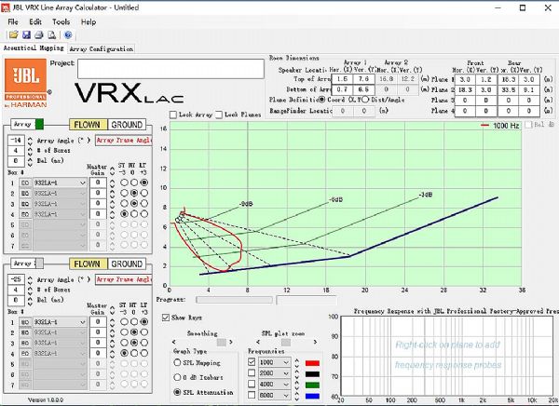Click the Array 1 angle field showing -14
This screenshot has width=559, height=406.
coord(16,140)
